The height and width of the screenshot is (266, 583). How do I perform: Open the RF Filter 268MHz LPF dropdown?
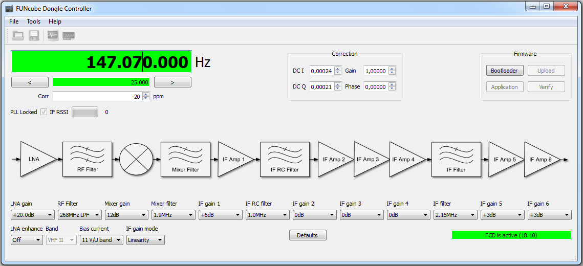pos(80,215)
